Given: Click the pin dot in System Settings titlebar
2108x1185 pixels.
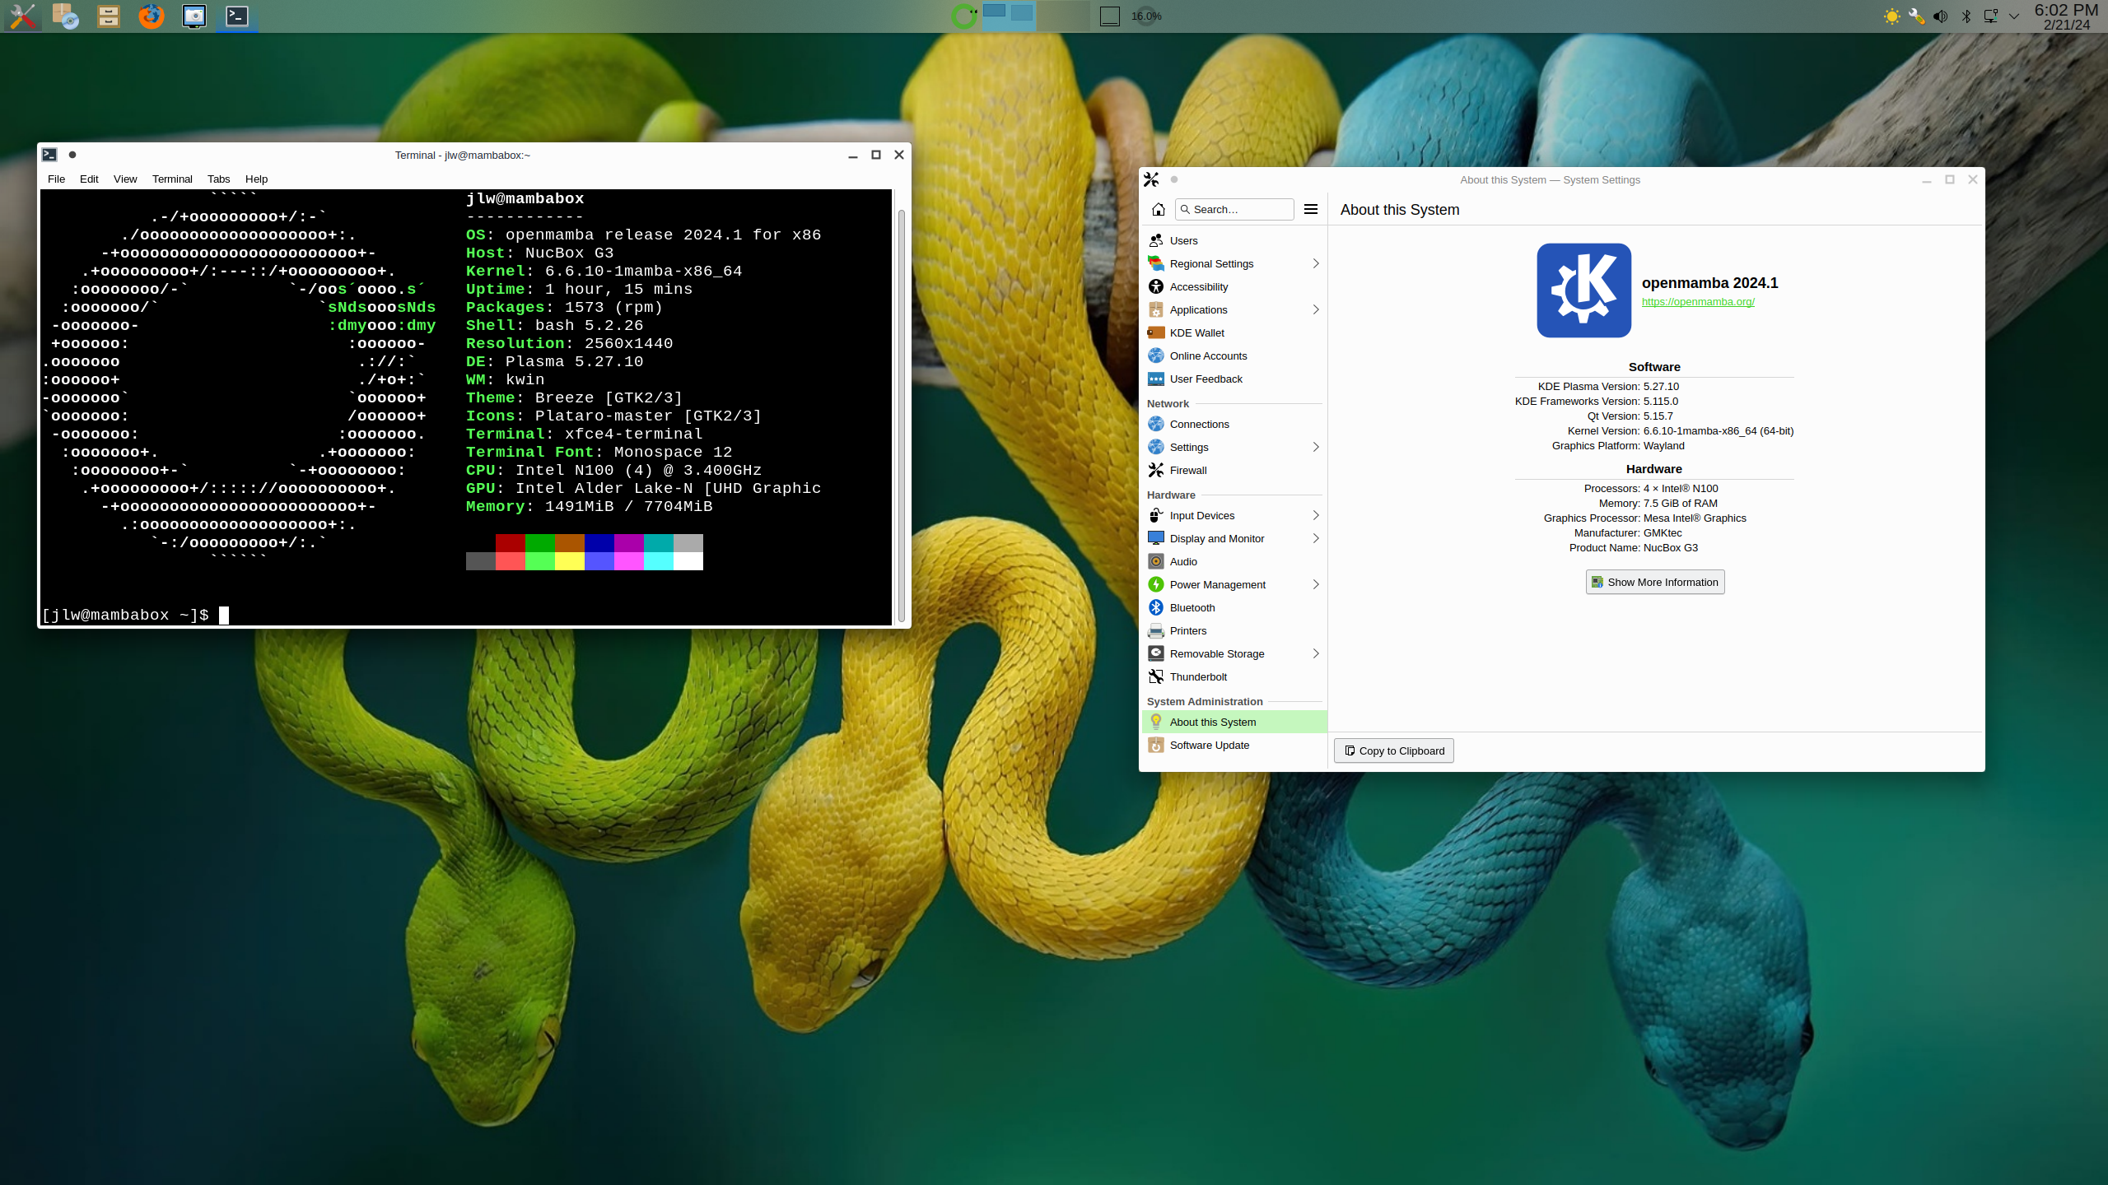Looking at the screenshot, I should pos(1174,179).
